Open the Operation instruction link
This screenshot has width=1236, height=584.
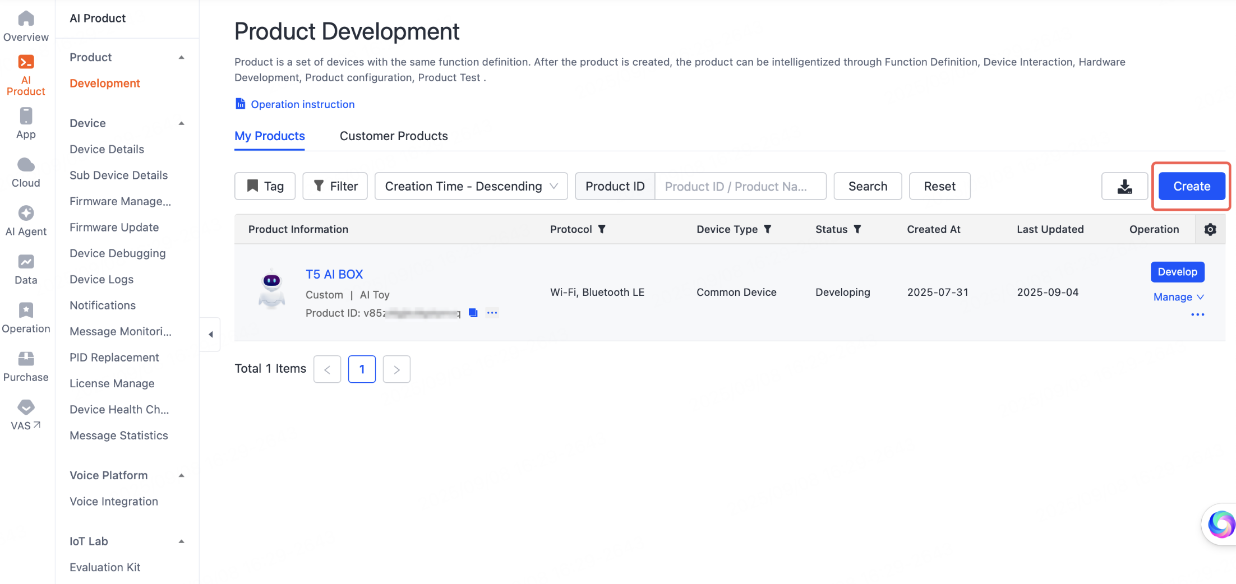click(302, 104)
